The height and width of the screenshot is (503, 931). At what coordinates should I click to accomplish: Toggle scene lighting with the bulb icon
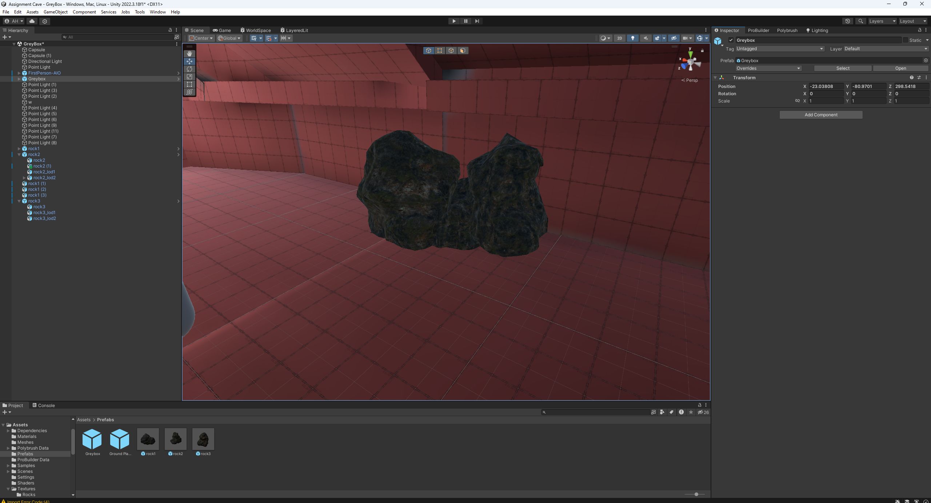click(633, 38)
